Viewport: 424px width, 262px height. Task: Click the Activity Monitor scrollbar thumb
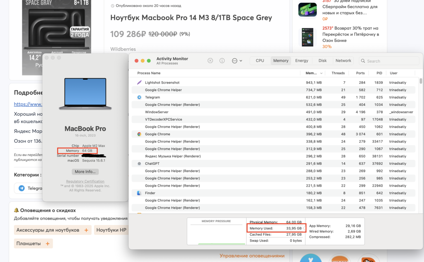click(x=420, y=81)
